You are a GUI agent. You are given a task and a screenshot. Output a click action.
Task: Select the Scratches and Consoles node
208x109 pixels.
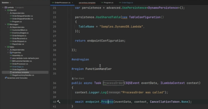pyautogui.click(x=17, y=78)
